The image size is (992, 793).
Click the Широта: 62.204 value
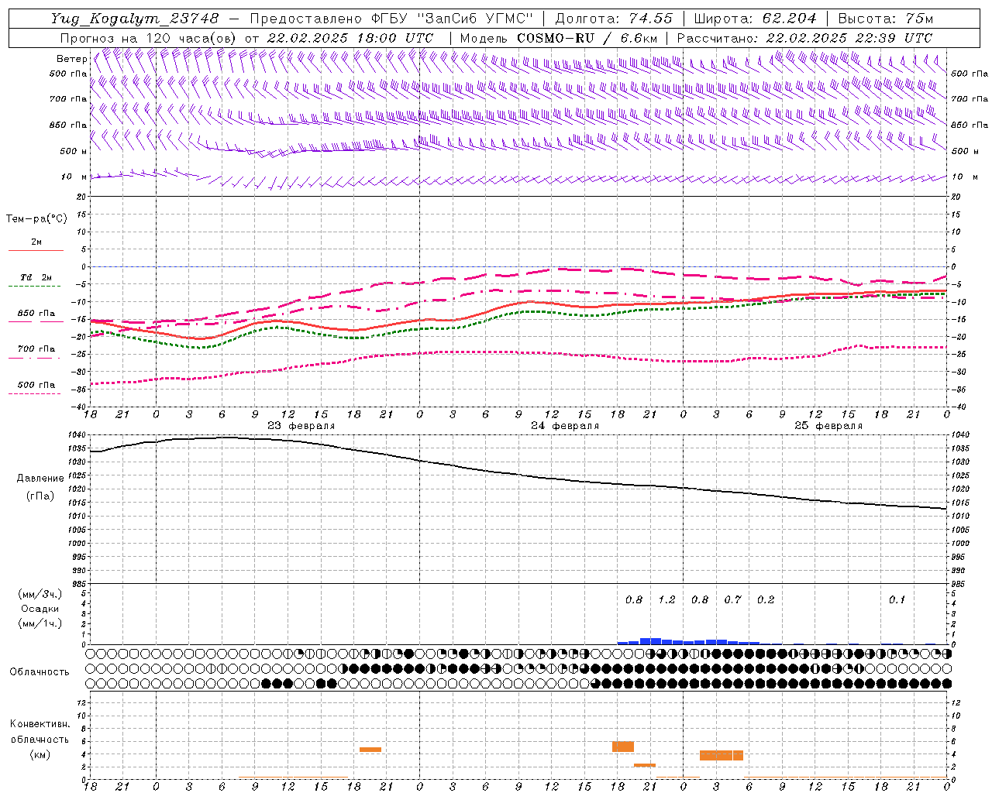pos(755,19)
